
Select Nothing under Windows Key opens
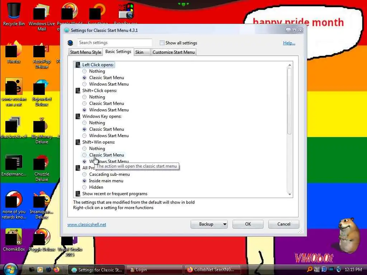pyautogui.click(x=85, y=123)
